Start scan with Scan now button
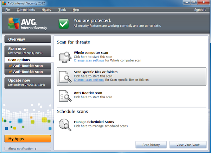This screenshot has height=153, width=211. [x=28, y=51]
